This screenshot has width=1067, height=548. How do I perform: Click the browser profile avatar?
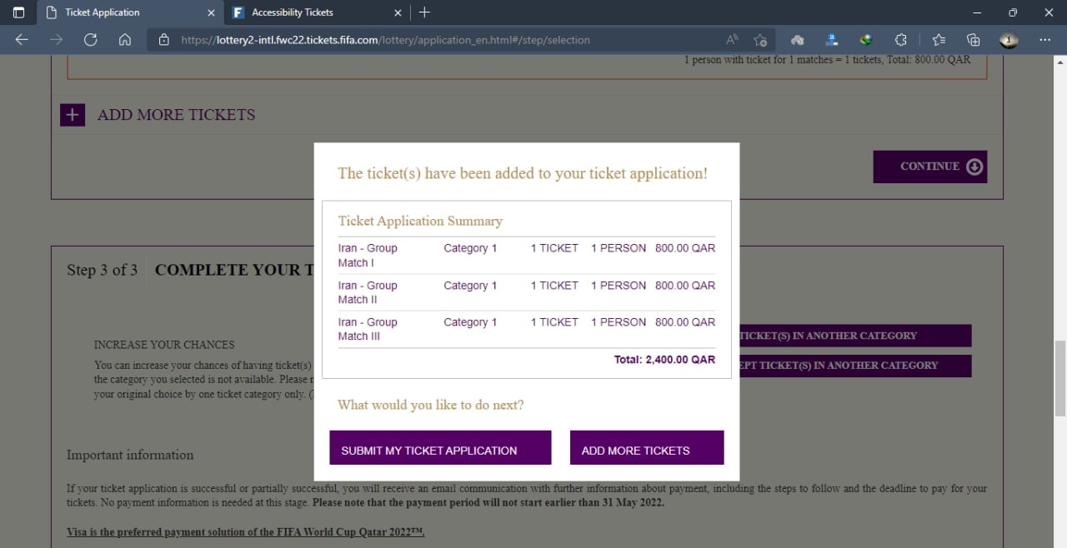coord(1009,39)
